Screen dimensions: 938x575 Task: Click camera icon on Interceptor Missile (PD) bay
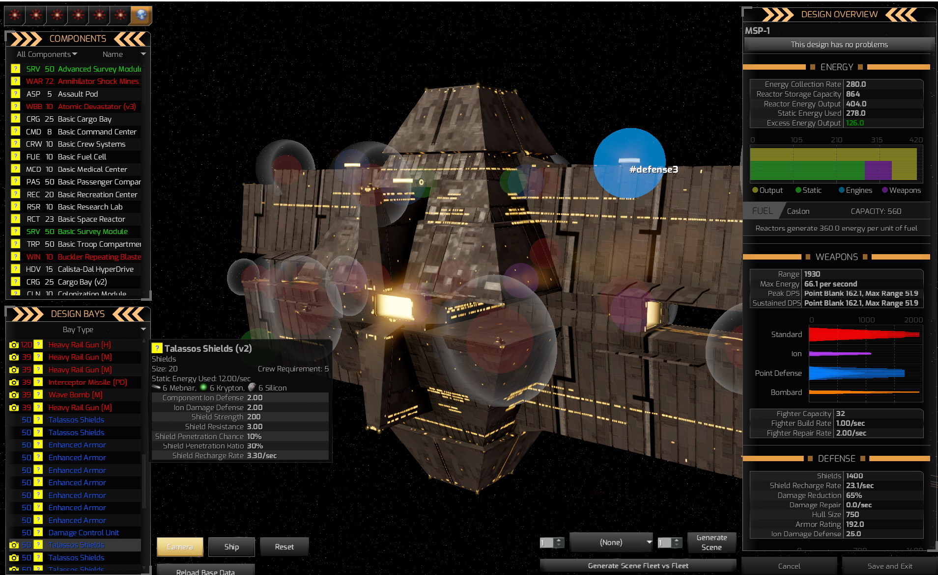click(x=14, y=382)
